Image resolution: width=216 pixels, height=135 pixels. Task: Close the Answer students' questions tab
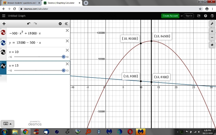pos(39,3)
